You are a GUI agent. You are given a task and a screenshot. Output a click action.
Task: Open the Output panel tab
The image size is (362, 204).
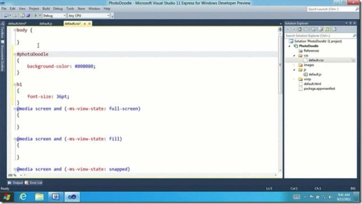click(16, 183)
